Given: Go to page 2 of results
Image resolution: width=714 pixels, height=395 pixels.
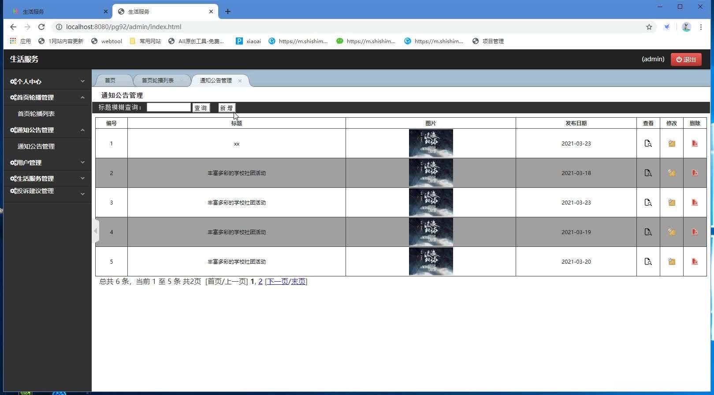Looking at the screenshot, I should (x=260, y=281).
